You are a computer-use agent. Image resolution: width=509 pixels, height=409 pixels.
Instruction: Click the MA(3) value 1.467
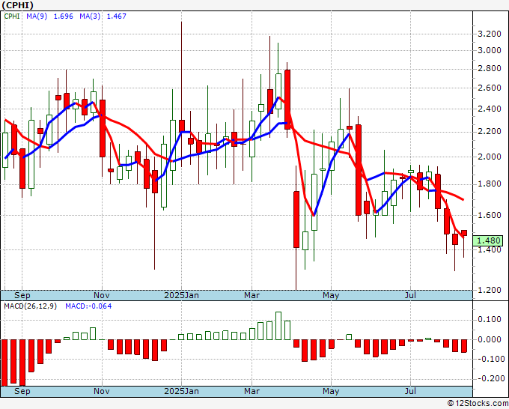(x=117, y=16)
